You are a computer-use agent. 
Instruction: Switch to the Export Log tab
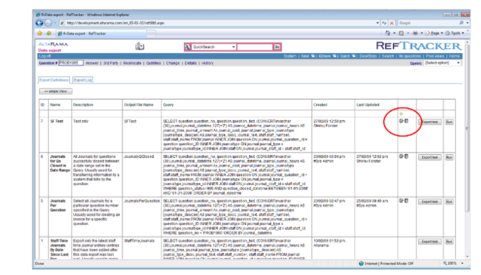tap(83, 80)
